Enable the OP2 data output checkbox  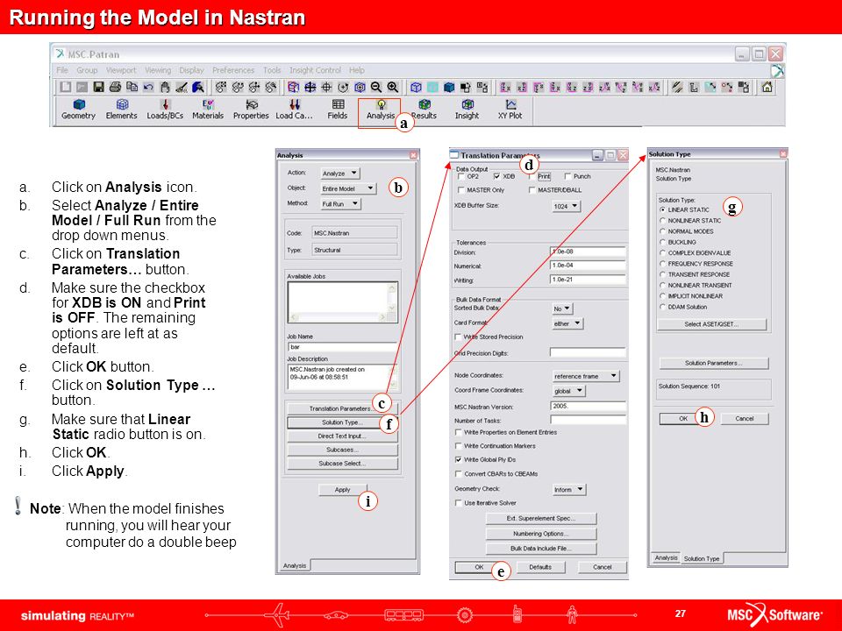coord(460,176)
